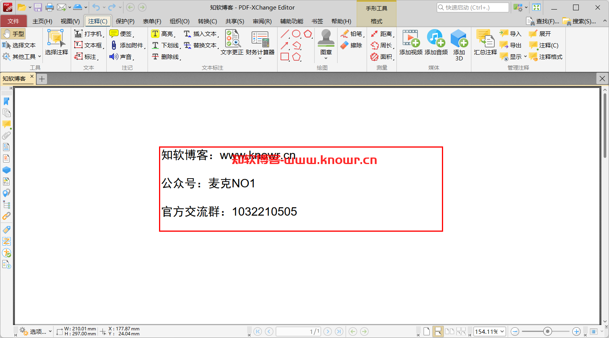Open the Convert ribbon tab
Image resolution: width=609 pixels, height=338 pixels.
pyautogui.click(x=208, y=21)
